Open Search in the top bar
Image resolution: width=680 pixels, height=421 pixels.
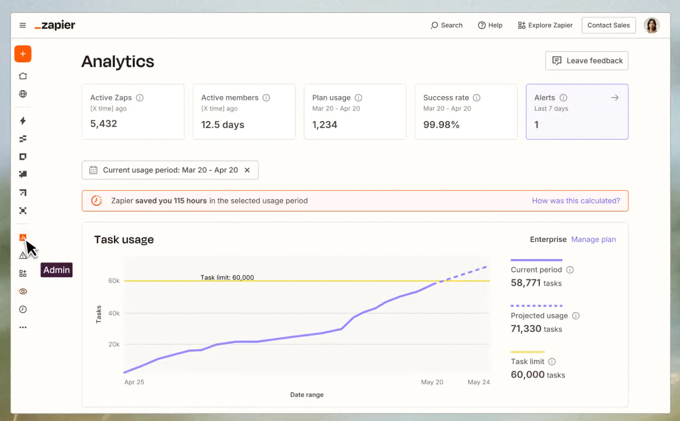pyautogui.click(x=446, y=25)
